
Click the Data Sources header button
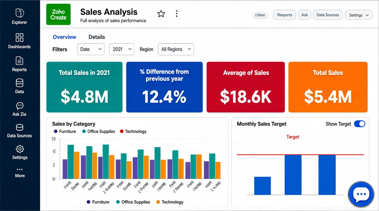[328, 15]
